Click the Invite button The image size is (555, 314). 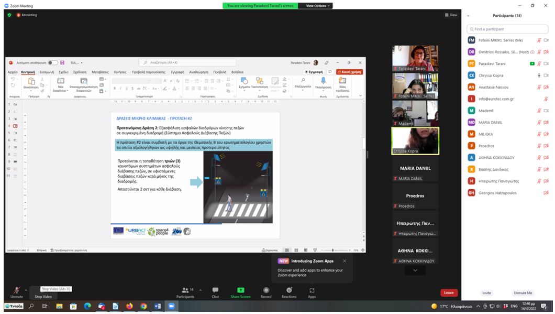coord(487,293)
